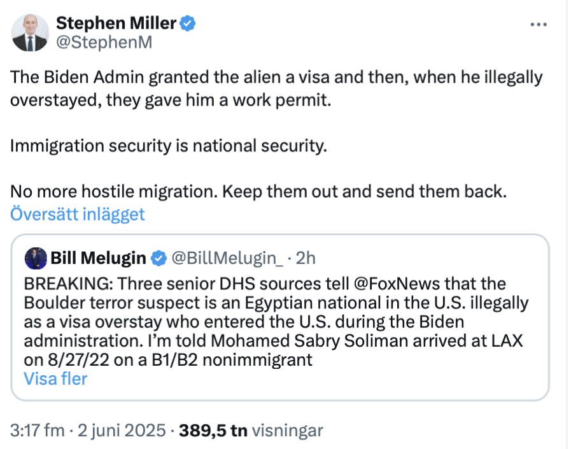Click the 3:17 fm post time
578x449 pixels.
(37, 431)
